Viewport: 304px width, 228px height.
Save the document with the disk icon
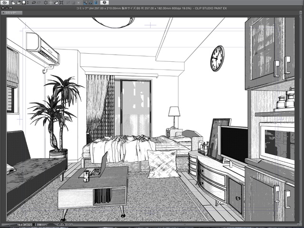tap(24, 2)
